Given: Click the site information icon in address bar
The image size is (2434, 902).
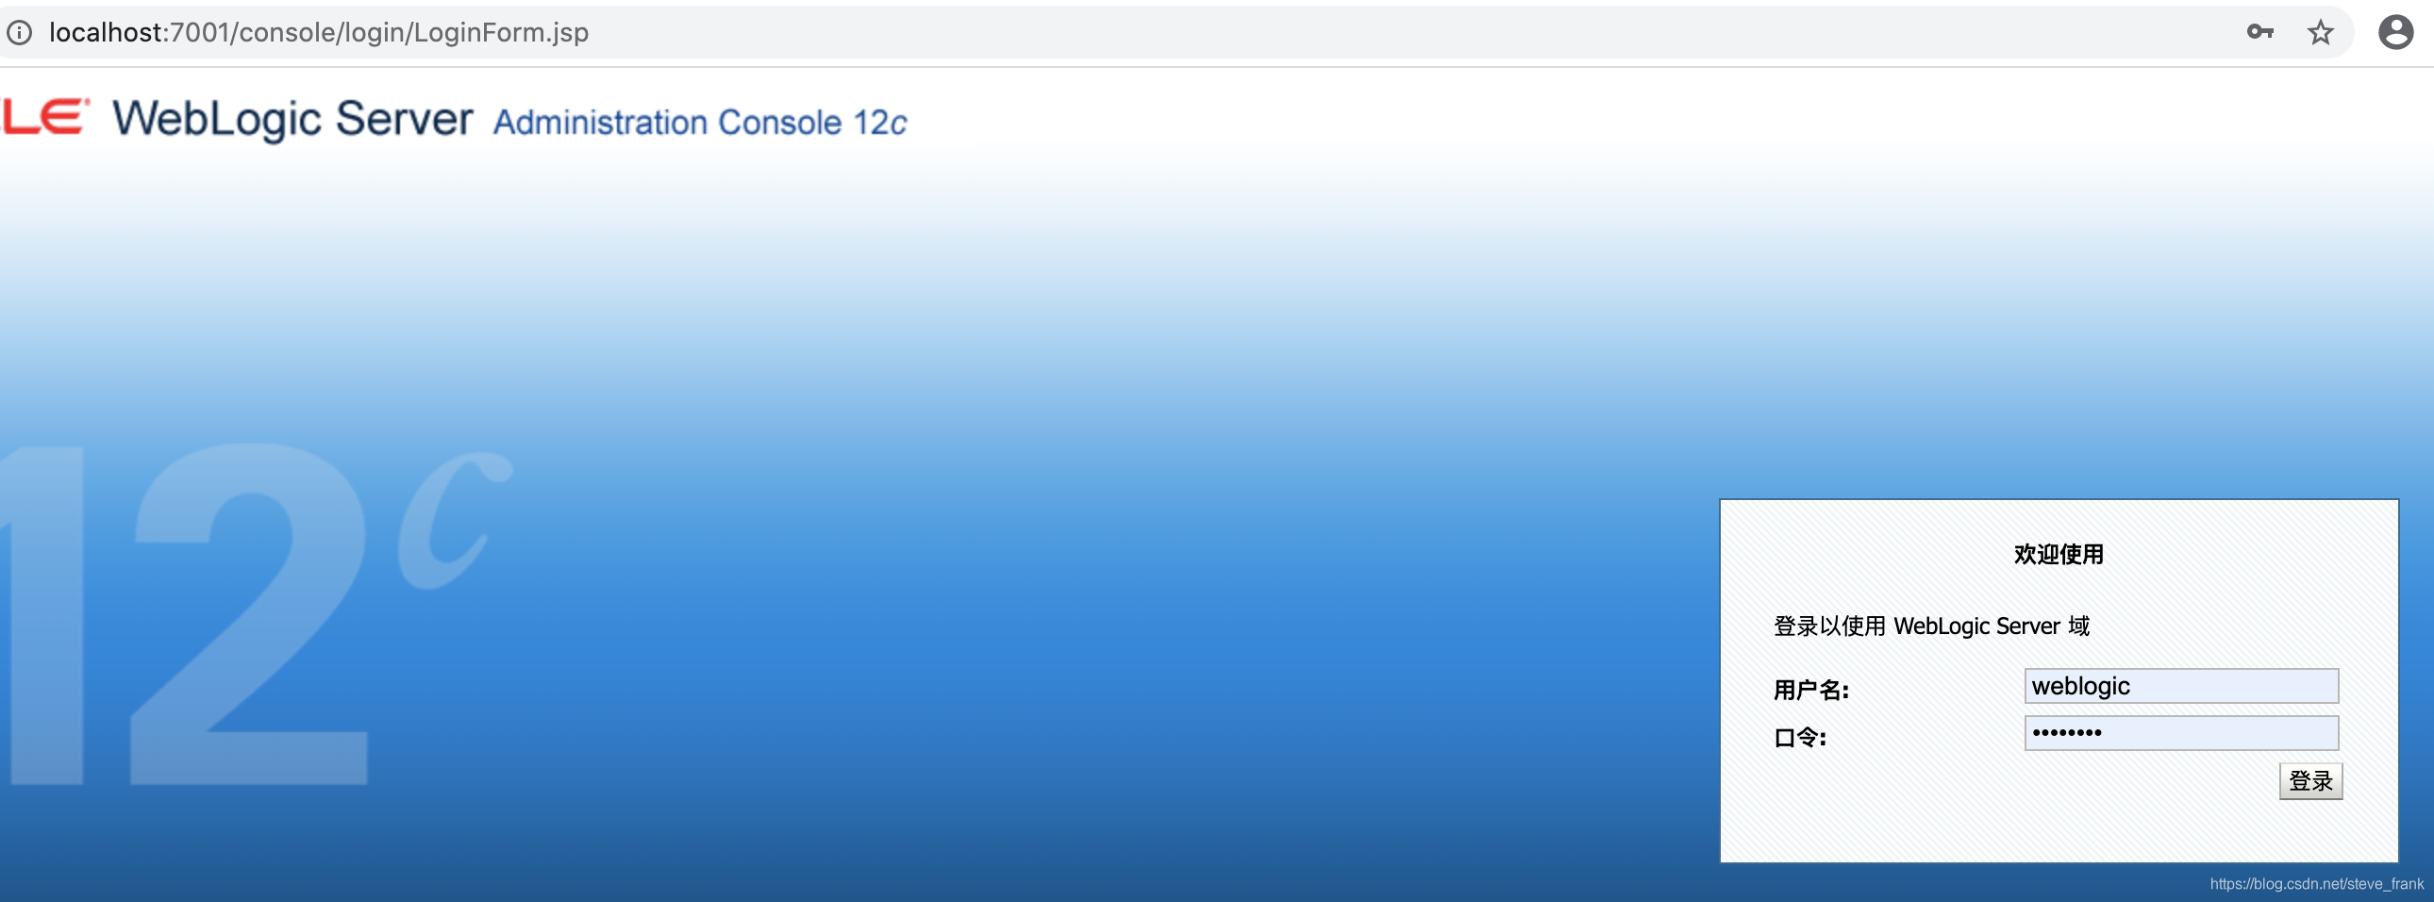Looking at the screenshot, I should pyautogui.click(x=19, y=33).
